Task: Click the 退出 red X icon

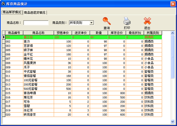Action: 147,21
